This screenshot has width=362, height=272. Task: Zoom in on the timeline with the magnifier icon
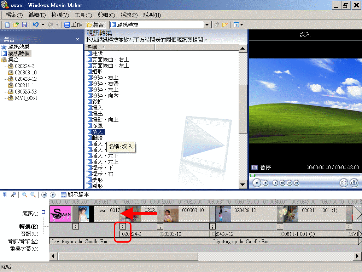tap(24, 194)
